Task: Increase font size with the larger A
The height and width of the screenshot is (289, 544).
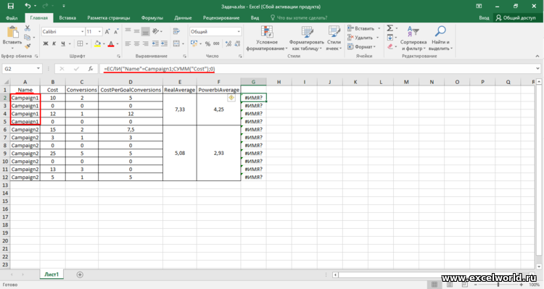Action: (x=107, y=32)
